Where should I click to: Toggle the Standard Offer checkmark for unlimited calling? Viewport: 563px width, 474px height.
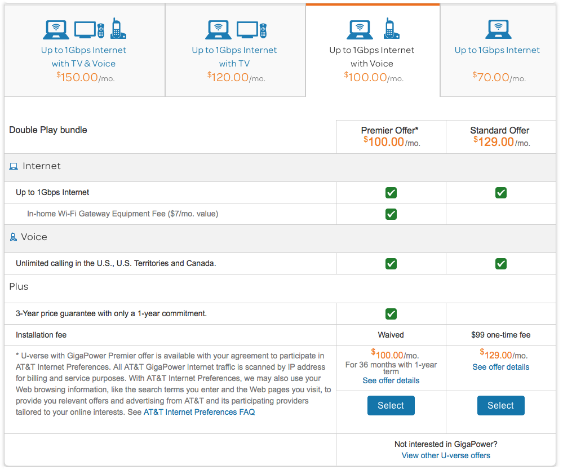pos(500,263)
